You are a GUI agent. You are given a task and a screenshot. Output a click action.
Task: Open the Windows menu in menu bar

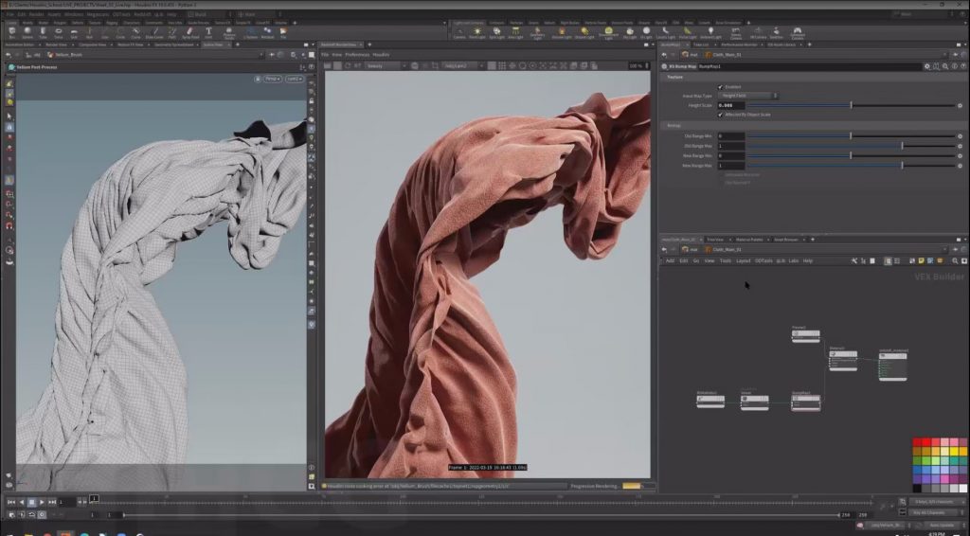(74, 13)
